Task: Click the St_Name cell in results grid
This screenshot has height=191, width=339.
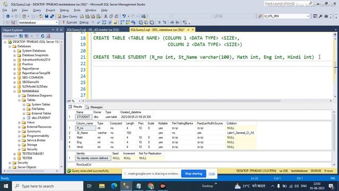Action: point(86,133)
